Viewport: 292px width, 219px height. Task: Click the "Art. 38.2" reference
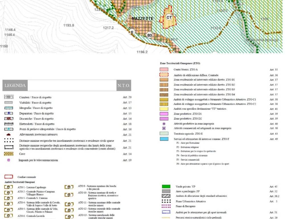coord(274,196)
